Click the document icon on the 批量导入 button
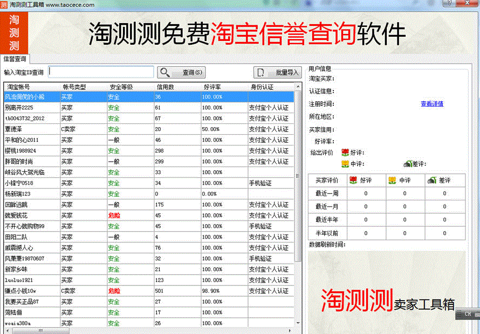Viewport: 480px width, 334px height. click(x=262, y=72)
